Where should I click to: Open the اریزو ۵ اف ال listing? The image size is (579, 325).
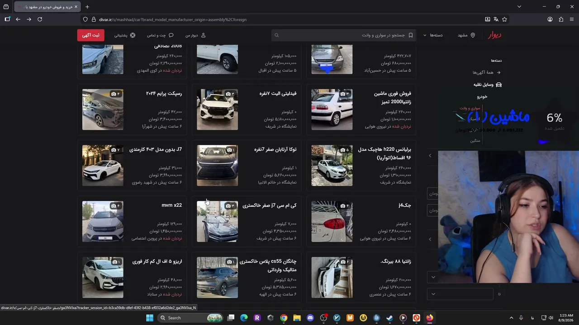[x=132, y=278]
